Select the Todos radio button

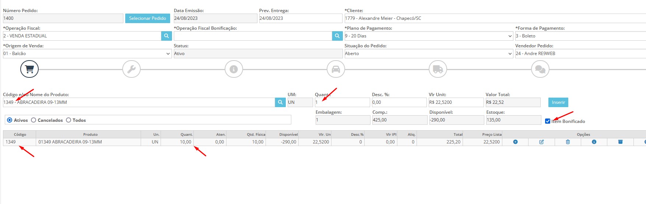coord(69,120)
